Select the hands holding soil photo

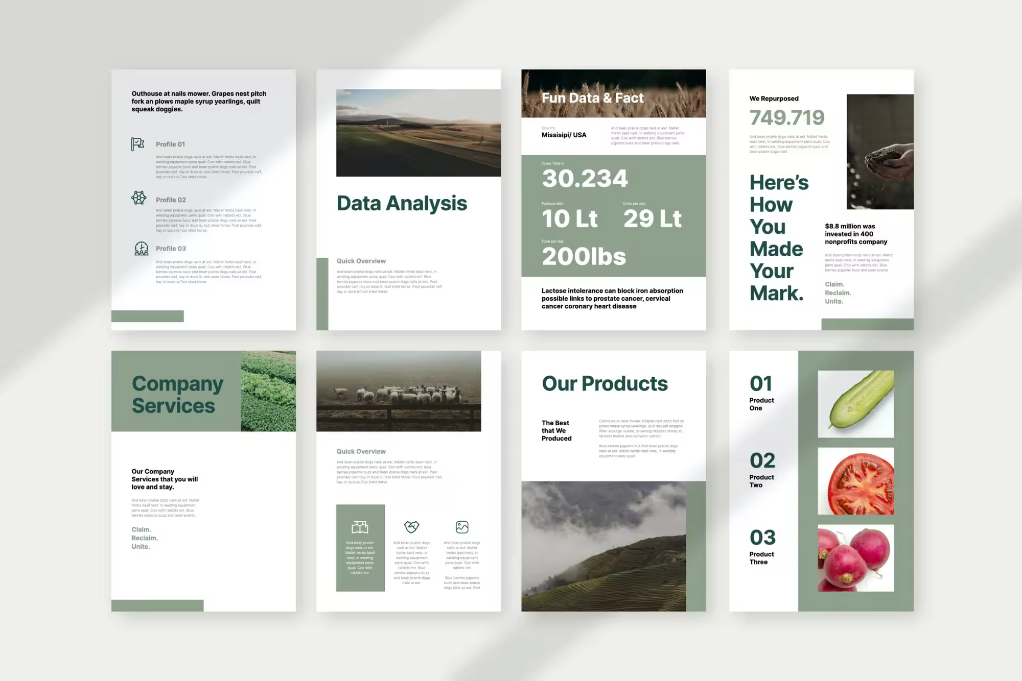[x=880, y=152]
